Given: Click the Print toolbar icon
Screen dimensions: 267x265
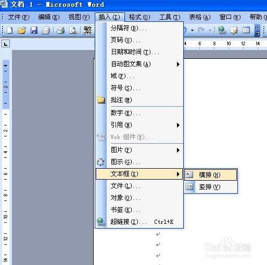Looking at the screenshot, I should pos(61,30).
